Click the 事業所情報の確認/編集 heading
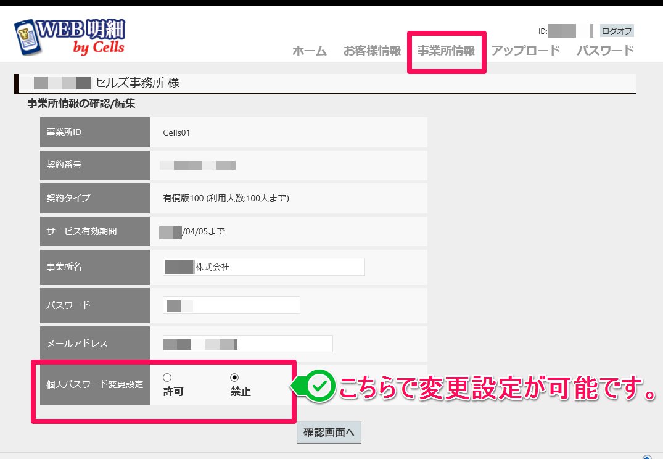Viewport: 663px width, 459px height. (81, 104)
